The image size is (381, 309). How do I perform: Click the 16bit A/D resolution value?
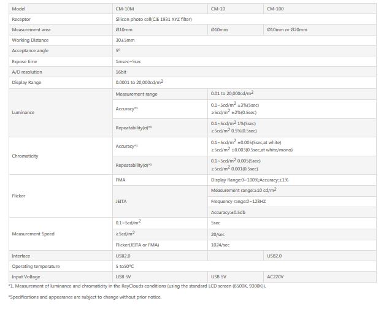tap(121, 72)
